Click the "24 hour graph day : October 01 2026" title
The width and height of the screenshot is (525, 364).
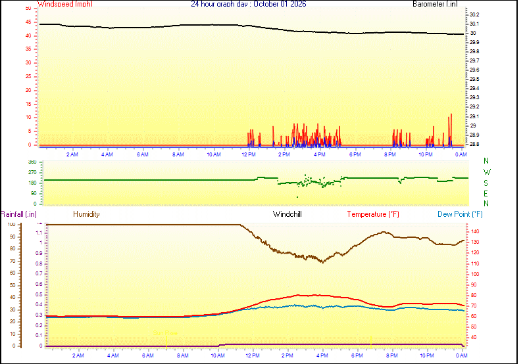[249, 4]
